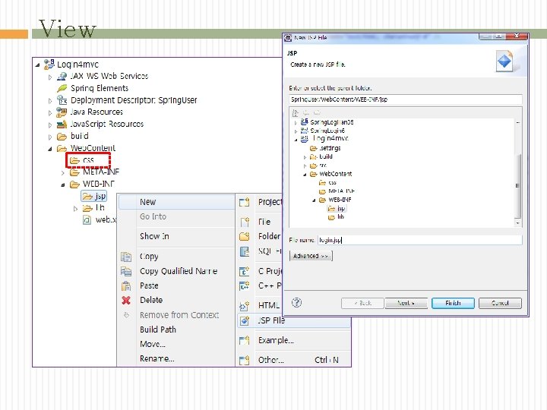Viewport: 547px width, 410px height.
Task: Click the Cancel button in dialog
Action: [500, 303]
